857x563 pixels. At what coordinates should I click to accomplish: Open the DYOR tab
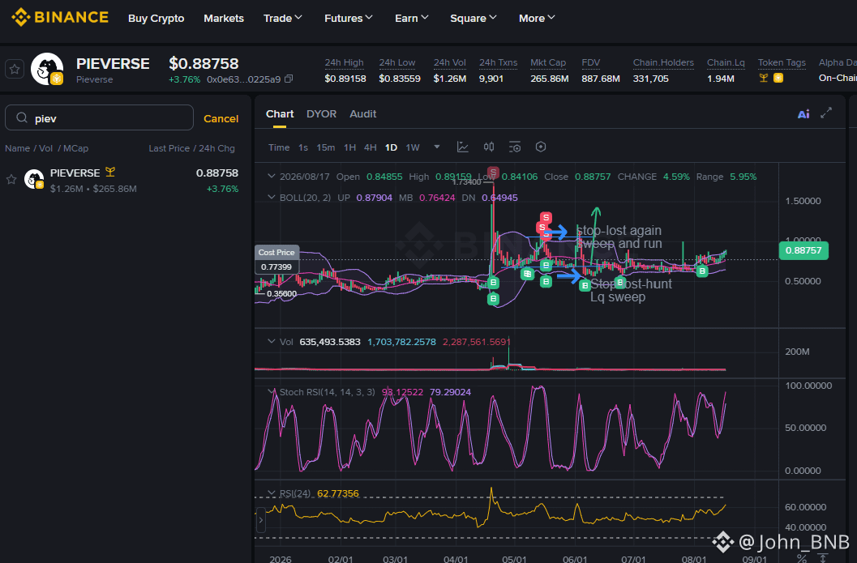(321, 113)
